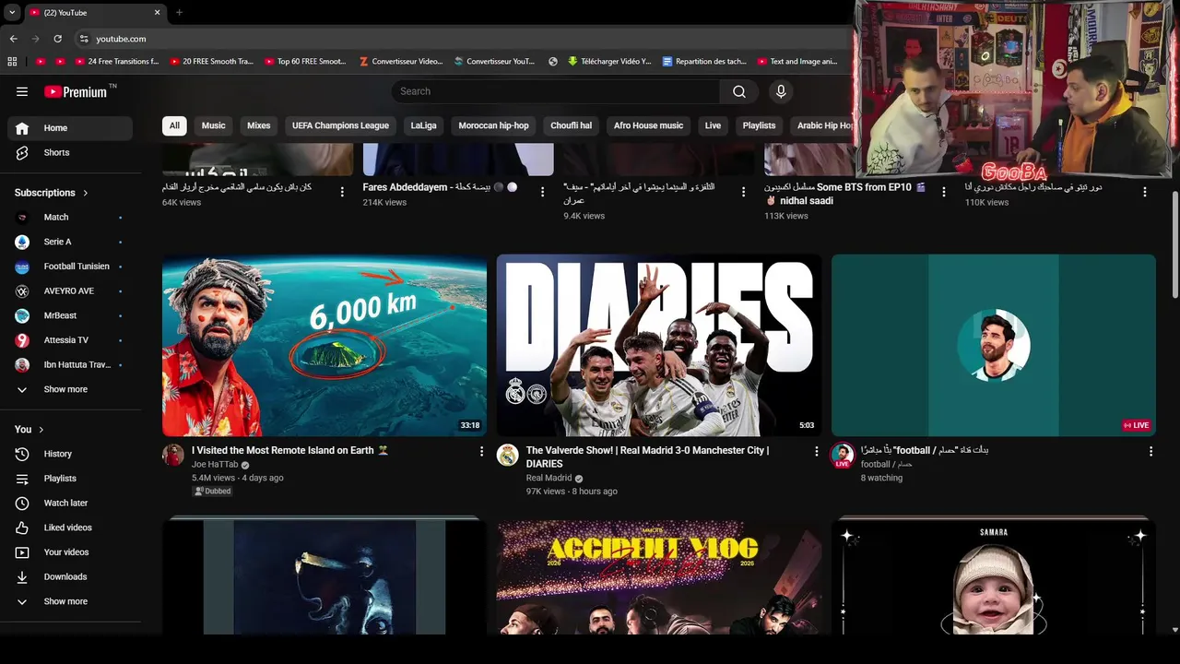Open History in the sidebar

pyautogui.click(x=70, y=454)
